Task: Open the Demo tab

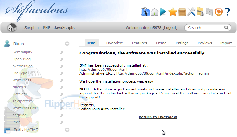Action: [x=161, y=43]
